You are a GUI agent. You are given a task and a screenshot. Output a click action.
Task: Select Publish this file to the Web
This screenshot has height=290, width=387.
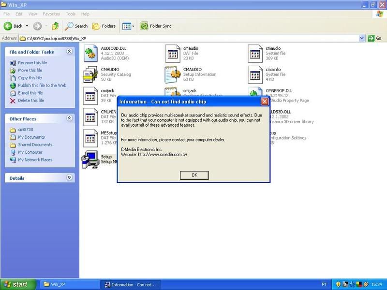point(42,86)
